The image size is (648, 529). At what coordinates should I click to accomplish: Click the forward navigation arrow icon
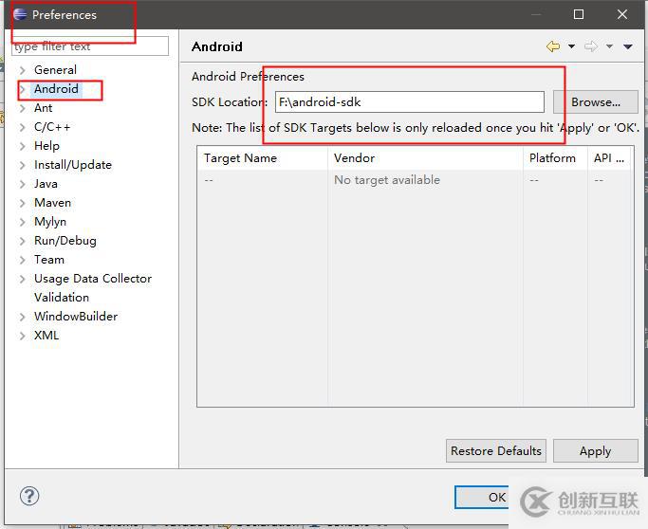pos(591,46)
